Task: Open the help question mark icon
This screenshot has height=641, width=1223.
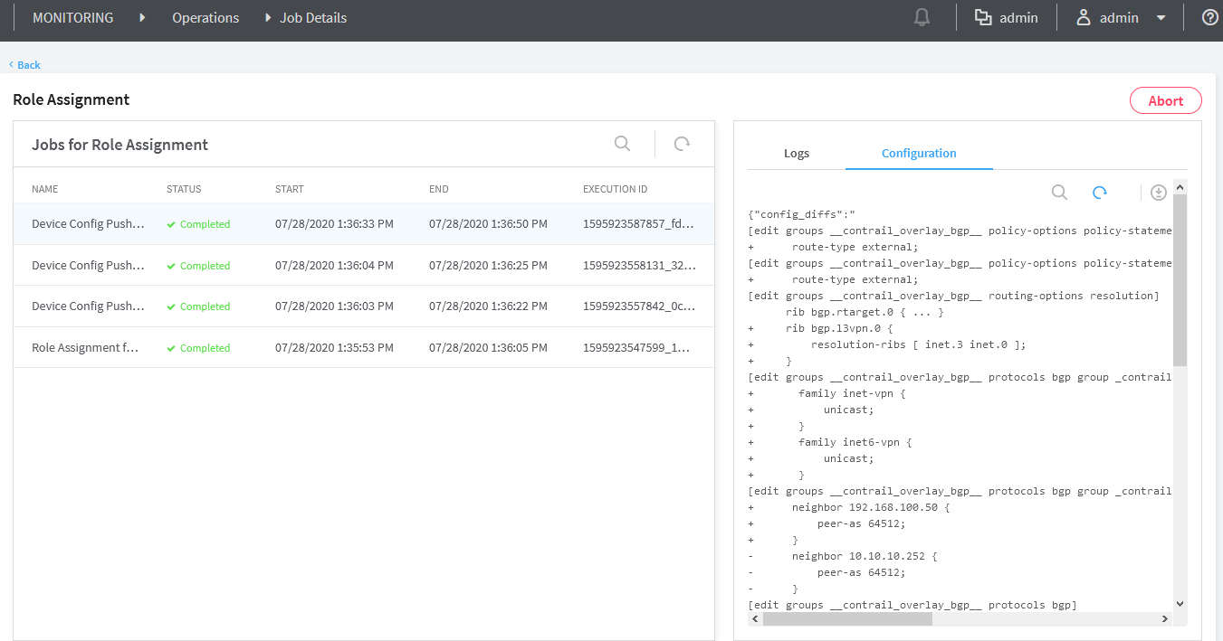Action: [1209, 17]
